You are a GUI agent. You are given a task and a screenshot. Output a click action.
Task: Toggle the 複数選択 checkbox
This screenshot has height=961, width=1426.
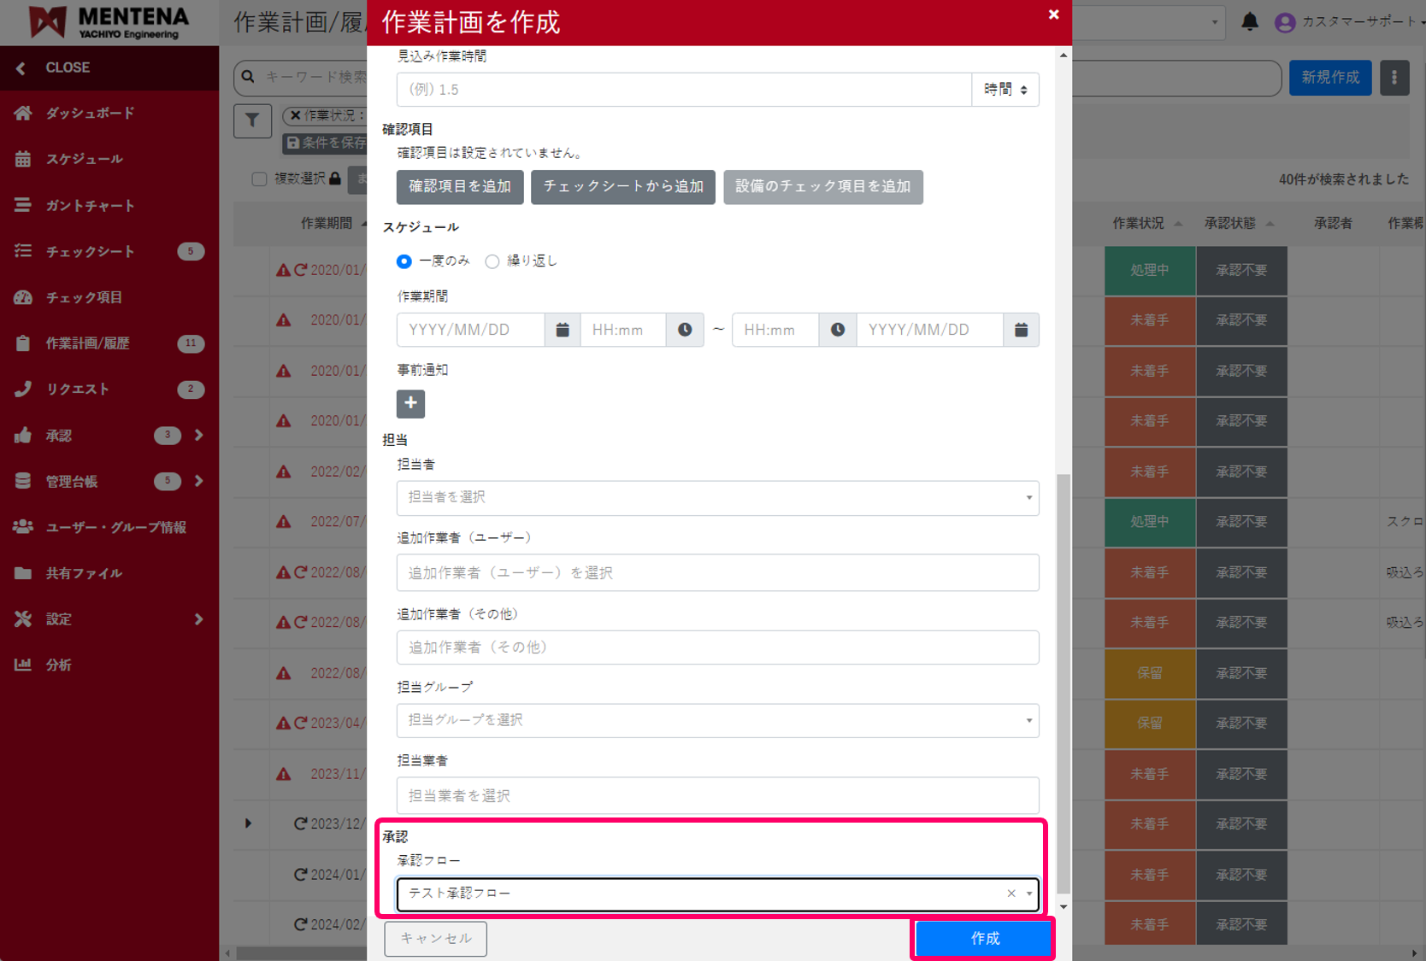point(259,179)
